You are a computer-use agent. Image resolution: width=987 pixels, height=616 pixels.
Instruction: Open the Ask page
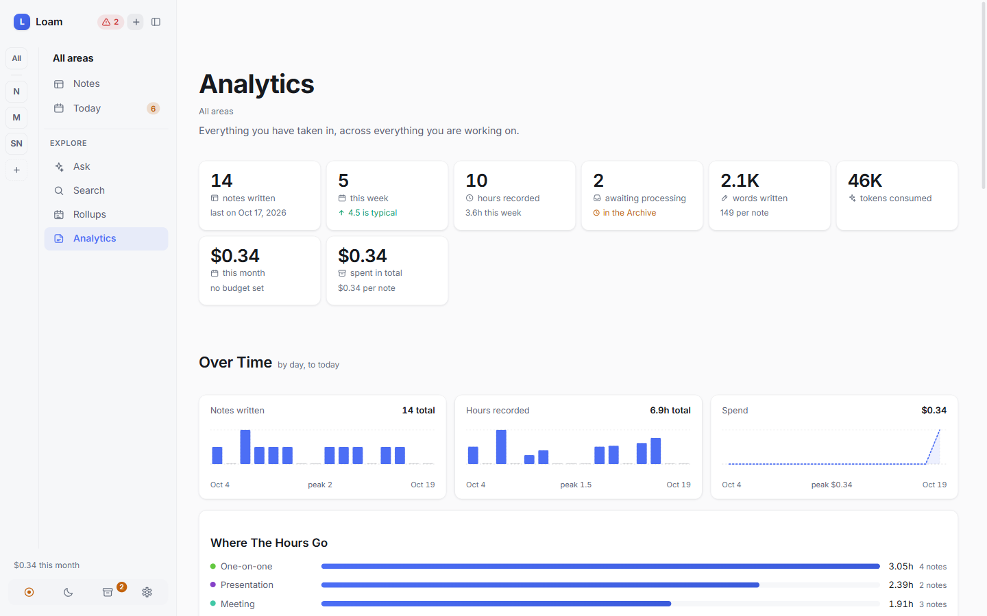click(x=106, y=166)
